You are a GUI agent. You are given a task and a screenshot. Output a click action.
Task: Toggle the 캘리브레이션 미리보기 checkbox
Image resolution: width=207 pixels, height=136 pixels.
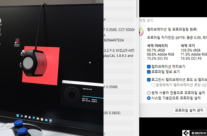149,66
